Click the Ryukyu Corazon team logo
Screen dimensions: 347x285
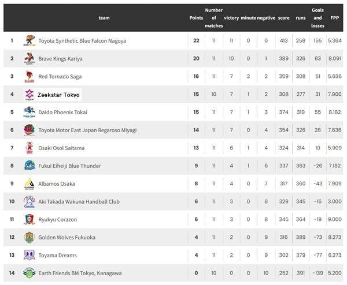pyautogui.click(x=29, y=219)
